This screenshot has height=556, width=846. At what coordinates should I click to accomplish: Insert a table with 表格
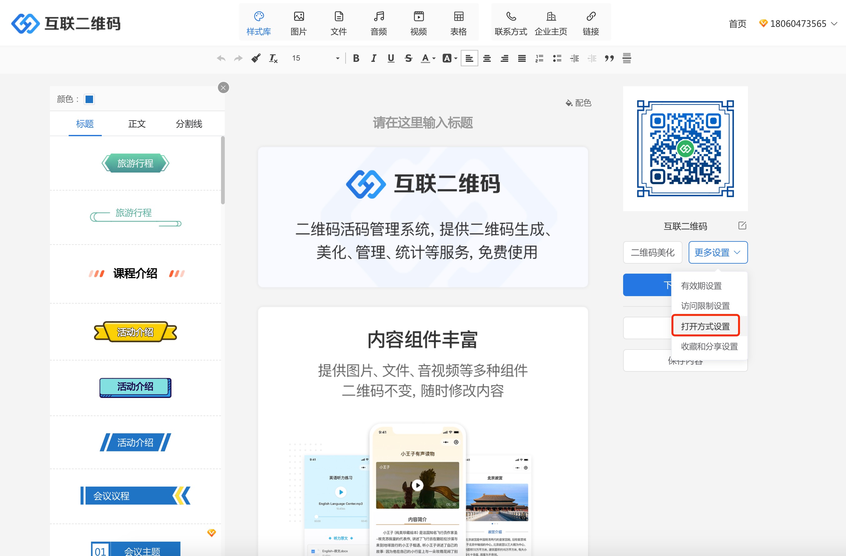(459, 23)
